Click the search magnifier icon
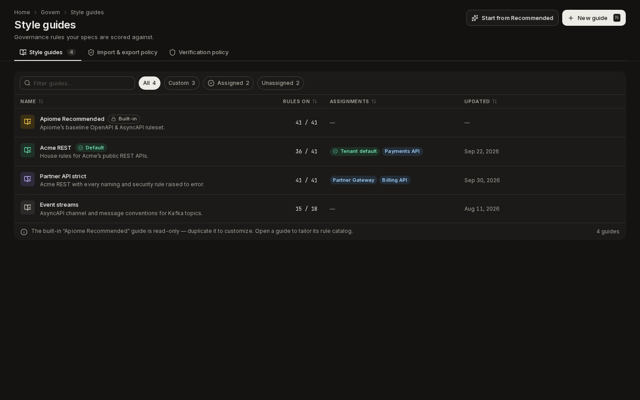The image size is (640, 400). 28,83
